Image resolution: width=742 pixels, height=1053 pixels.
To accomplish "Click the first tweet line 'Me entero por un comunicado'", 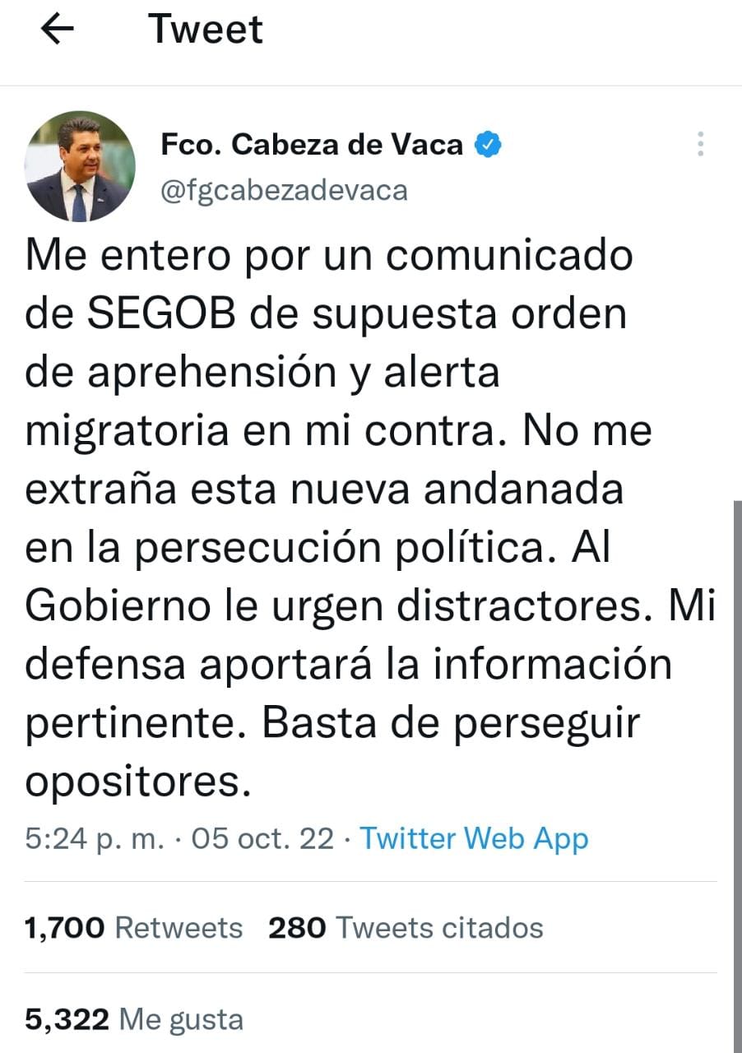I will click(x=329, y=257).
